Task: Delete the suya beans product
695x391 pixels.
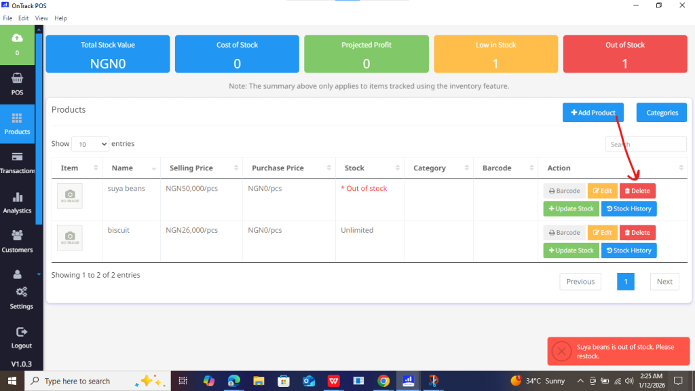Action: (x=637, y=191)
